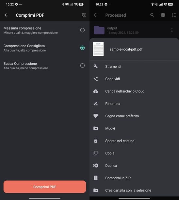This screenshot has width=179, height=200.
Task: Open the output folder
Action: [x=134, y=30]
